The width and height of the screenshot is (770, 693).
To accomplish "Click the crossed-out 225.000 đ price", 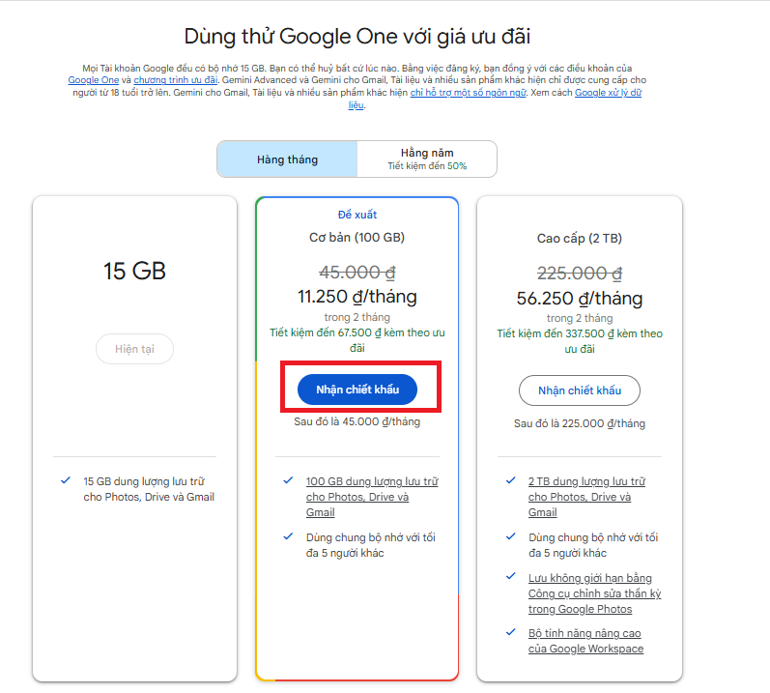I will (580, 274).
